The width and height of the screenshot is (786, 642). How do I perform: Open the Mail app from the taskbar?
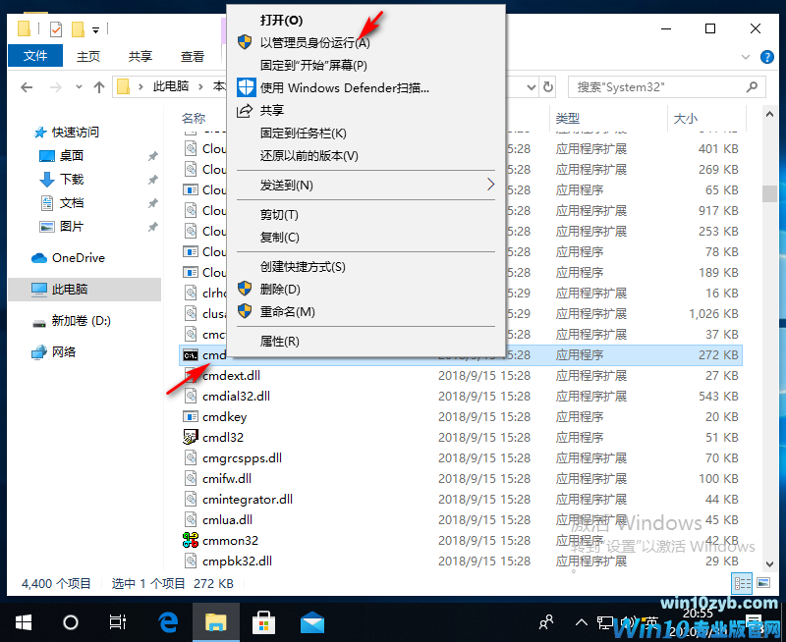tap(311, 621)
